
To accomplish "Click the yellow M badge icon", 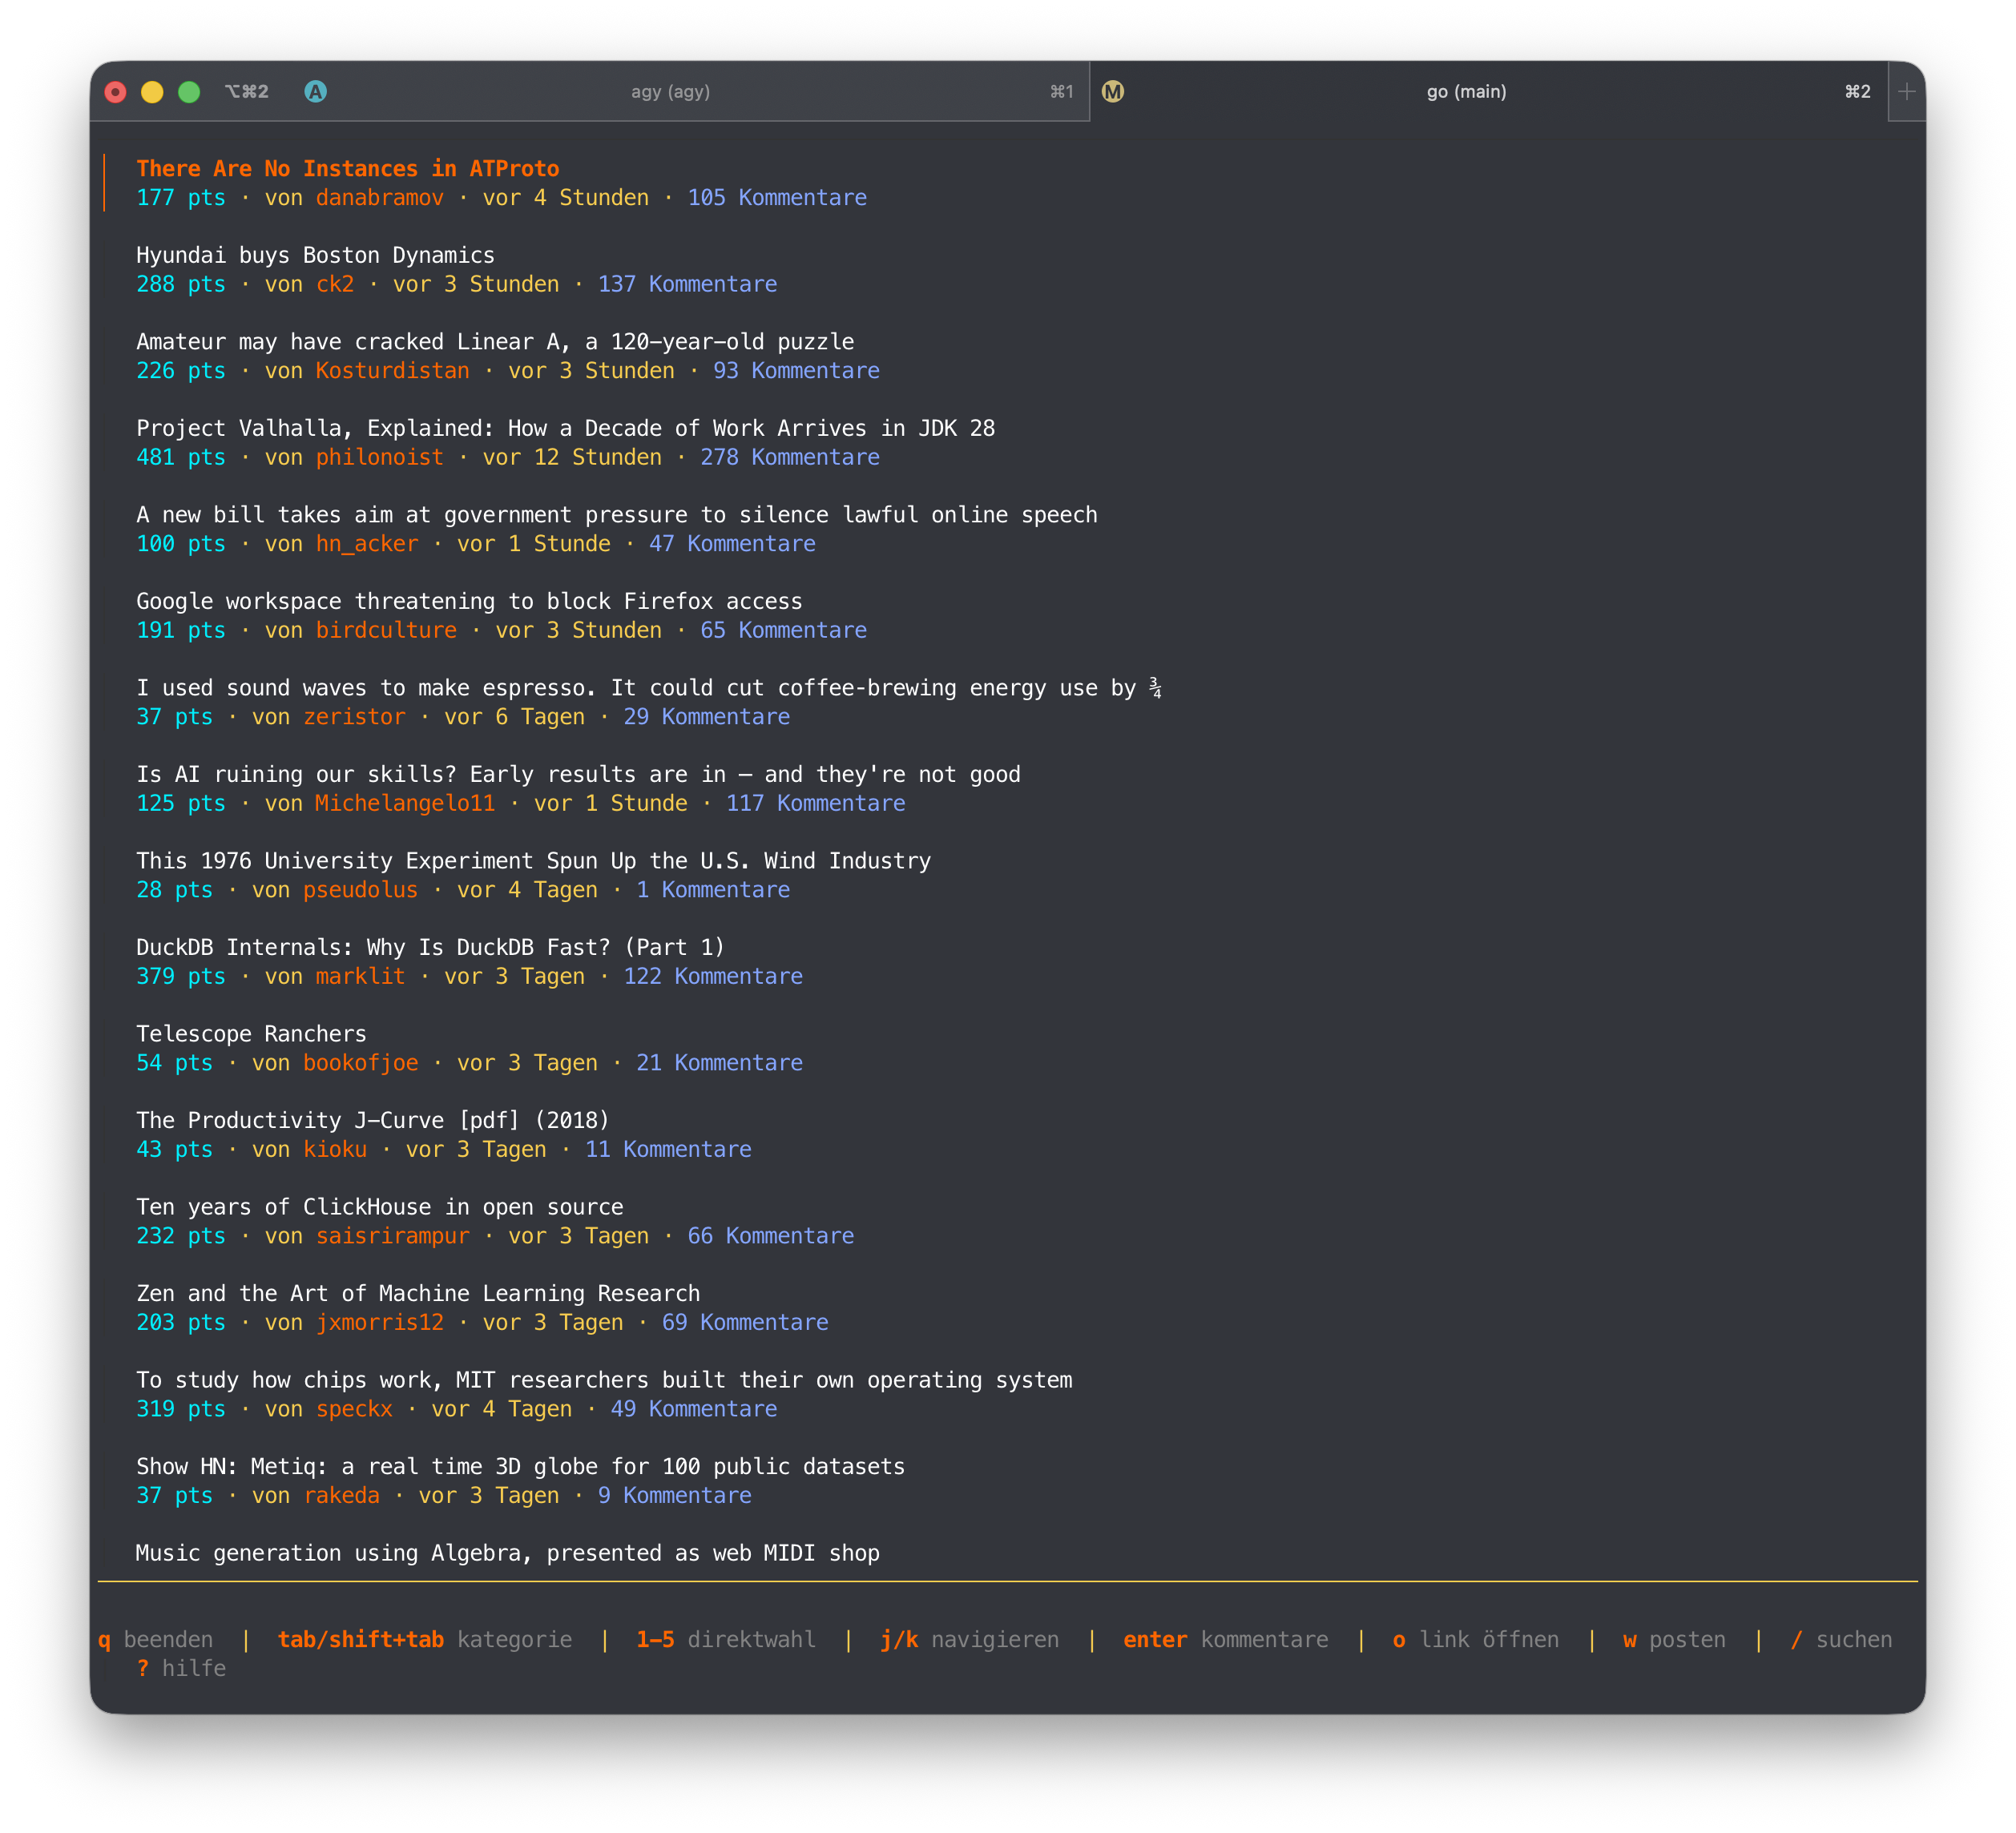I will click(1113, 91).
